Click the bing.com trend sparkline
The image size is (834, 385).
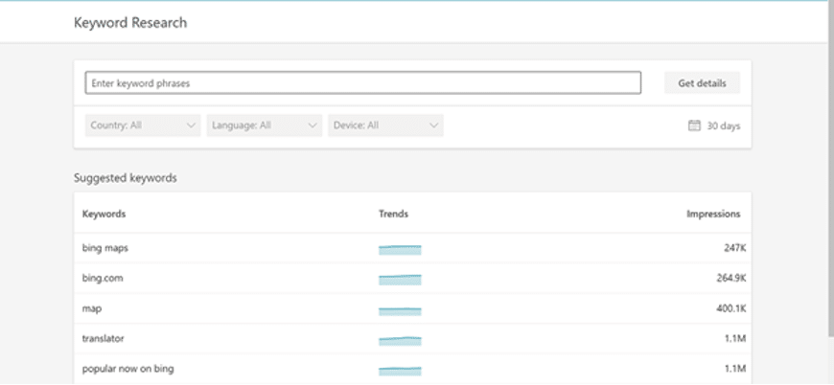(x=400, y=280)
